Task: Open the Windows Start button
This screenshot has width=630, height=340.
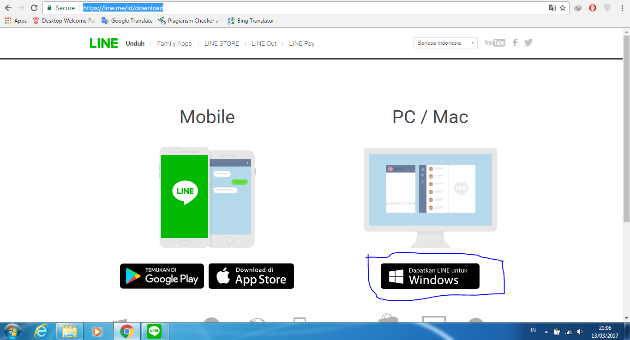Action: [12, 331]
